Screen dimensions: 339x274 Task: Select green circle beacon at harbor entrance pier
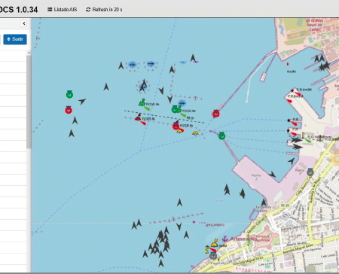[x=221, y=136]
